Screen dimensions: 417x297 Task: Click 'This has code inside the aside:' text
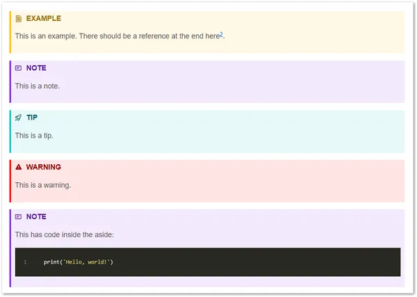pos(65,234)
